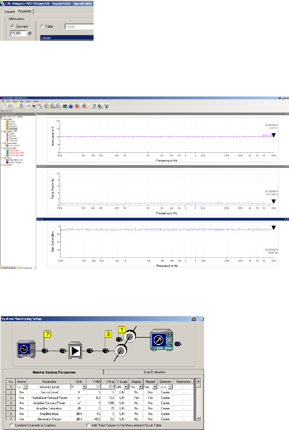Click the marker triangle on Imm Level graph

[x=273, y=135]
